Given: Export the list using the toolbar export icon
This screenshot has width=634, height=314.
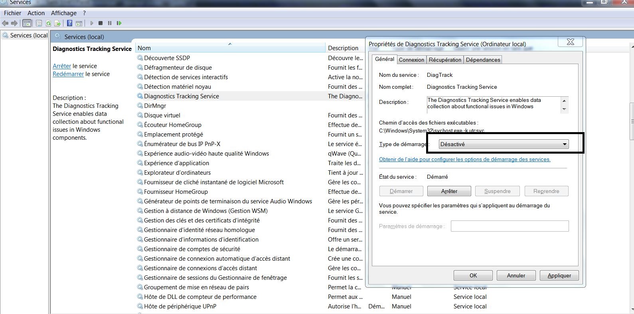Looking at the screenshot, I should pos(57,23).
